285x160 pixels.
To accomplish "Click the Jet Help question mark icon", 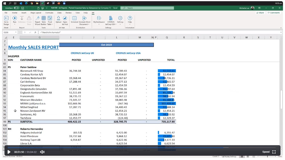I will tap(130, 18).
